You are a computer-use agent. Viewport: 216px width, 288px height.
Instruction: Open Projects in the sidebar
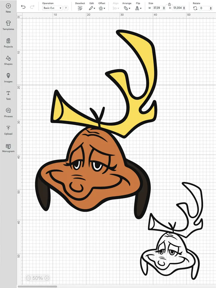pyautogui.click(x=8, y=41)
